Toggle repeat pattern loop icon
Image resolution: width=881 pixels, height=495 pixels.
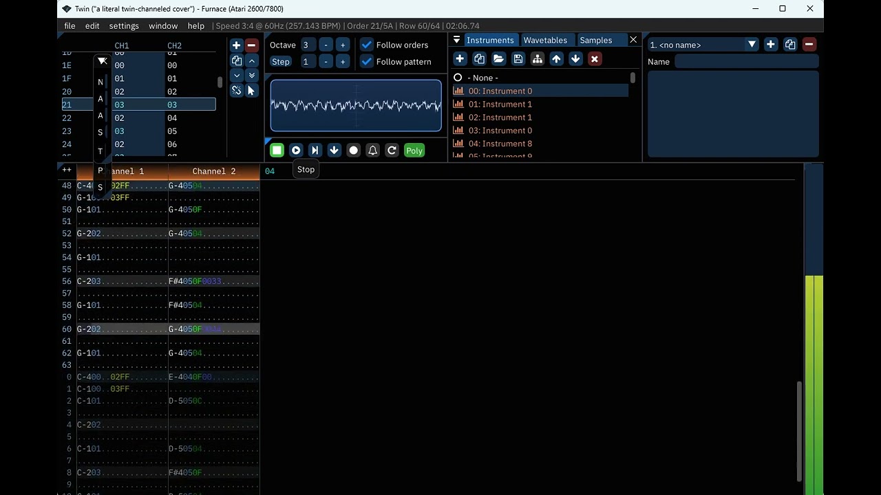[392, 151]
